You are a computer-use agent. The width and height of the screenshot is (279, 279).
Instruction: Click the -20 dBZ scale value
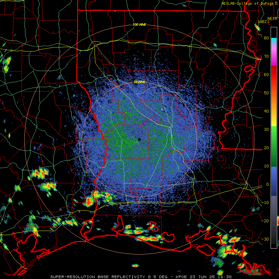[x=265, y=221]
